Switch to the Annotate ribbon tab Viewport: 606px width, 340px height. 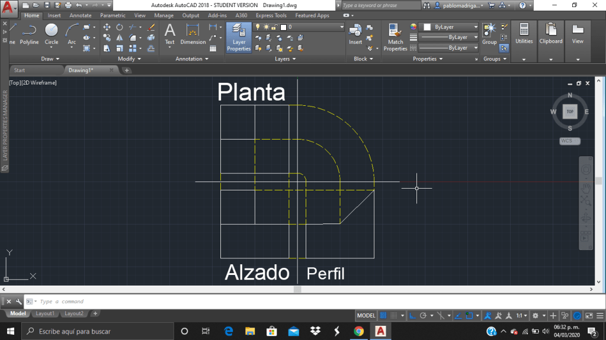tap(81, 15)
